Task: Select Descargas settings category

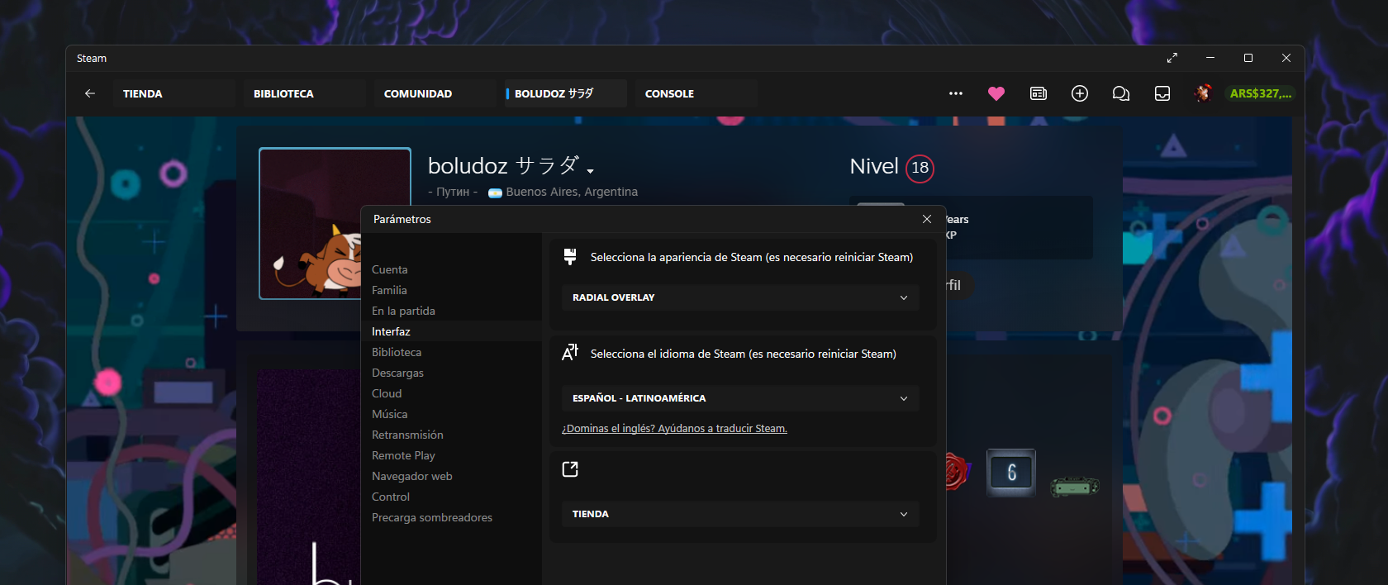Action: click(x=451, y=373)
